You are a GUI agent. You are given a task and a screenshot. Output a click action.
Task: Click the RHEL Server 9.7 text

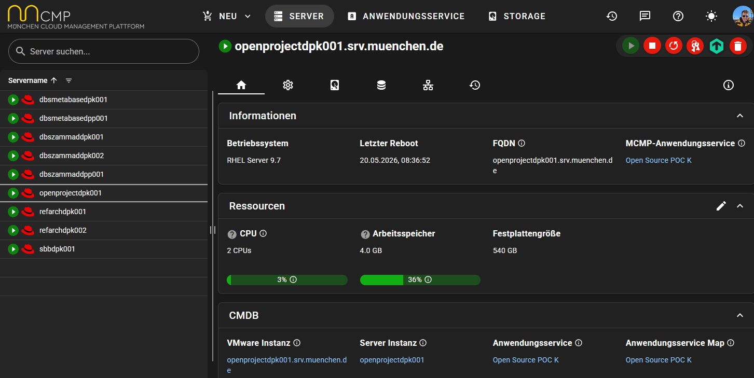click(x=254, y=160)
